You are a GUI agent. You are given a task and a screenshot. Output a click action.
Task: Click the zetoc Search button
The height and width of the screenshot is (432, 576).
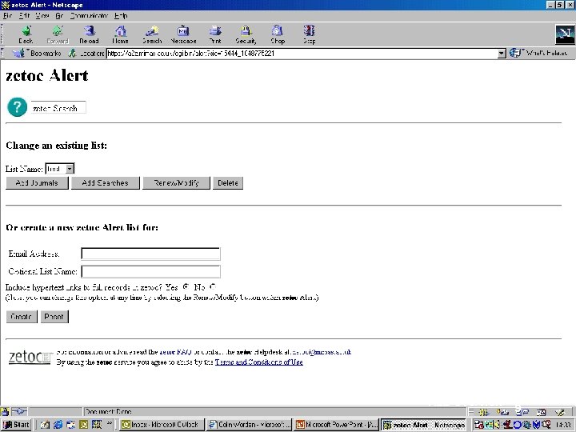(x=58, y=108)
